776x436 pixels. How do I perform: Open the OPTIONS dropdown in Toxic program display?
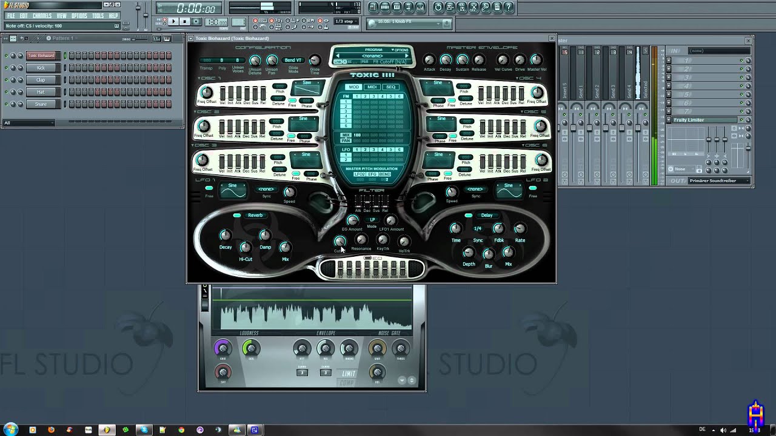[400, 50]
